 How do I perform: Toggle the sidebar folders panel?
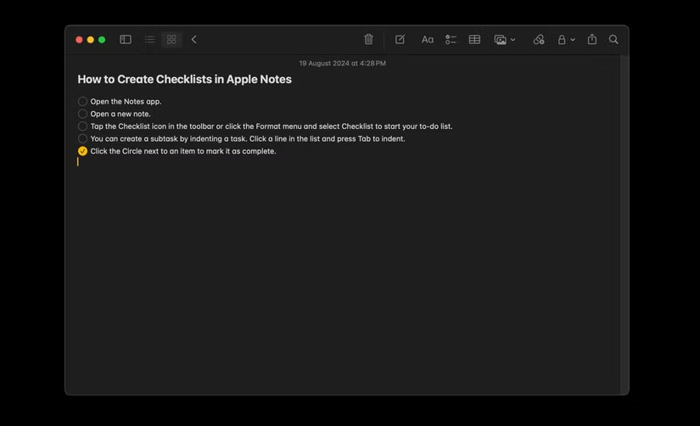tap(126, 40)
